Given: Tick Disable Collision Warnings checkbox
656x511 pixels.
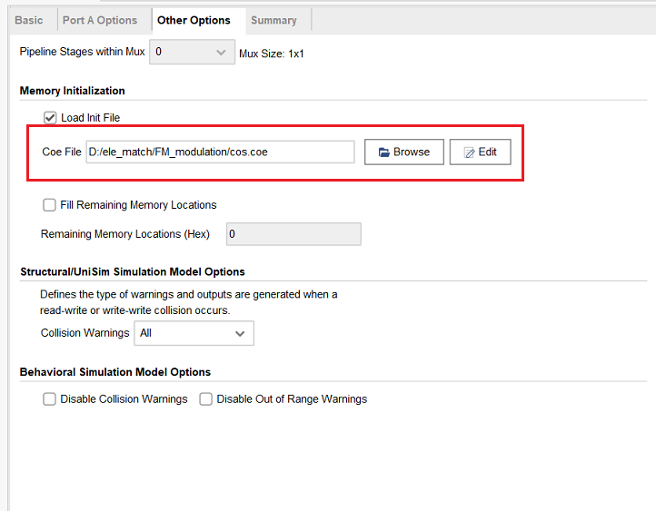Looking at the screenshot, I should 50,399.
